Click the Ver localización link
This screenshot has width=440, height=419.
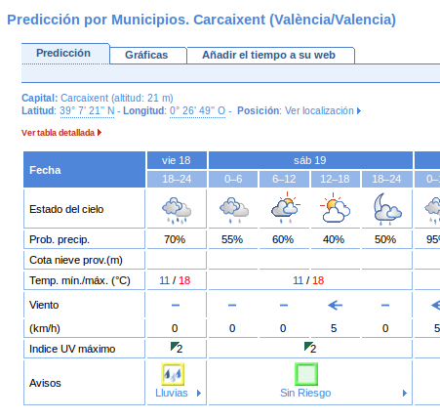[x=319, y=110]
